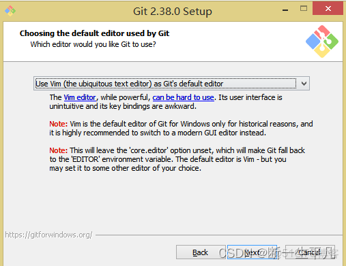Click the Git icon in the title bar

[x=10, y=10]
